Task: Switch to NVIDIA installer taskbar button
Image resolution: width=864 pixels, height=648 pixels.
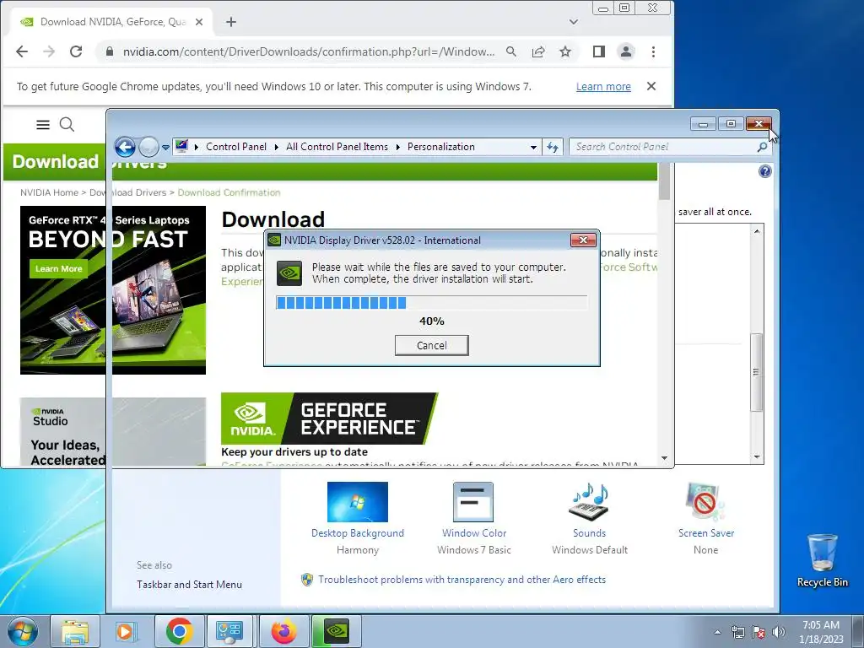Action: [336, 631]
